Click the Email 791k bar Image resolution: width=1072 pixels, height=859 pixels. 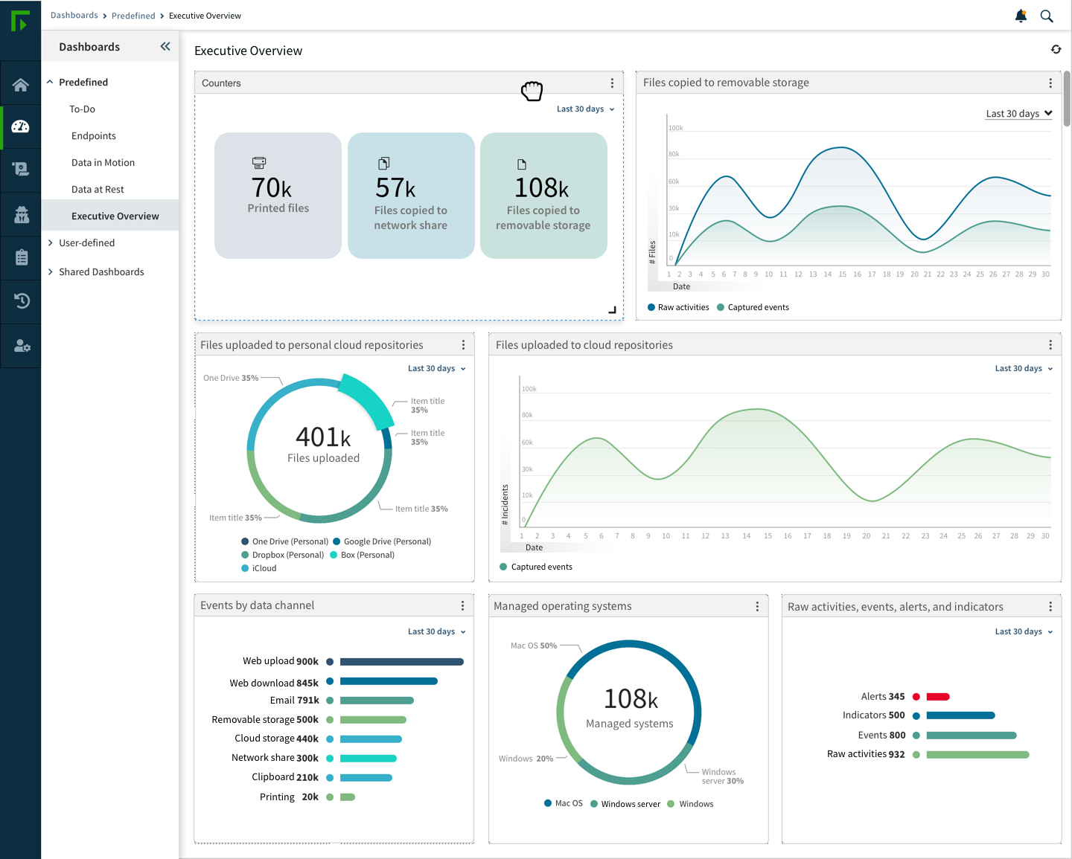pos(377,701)
